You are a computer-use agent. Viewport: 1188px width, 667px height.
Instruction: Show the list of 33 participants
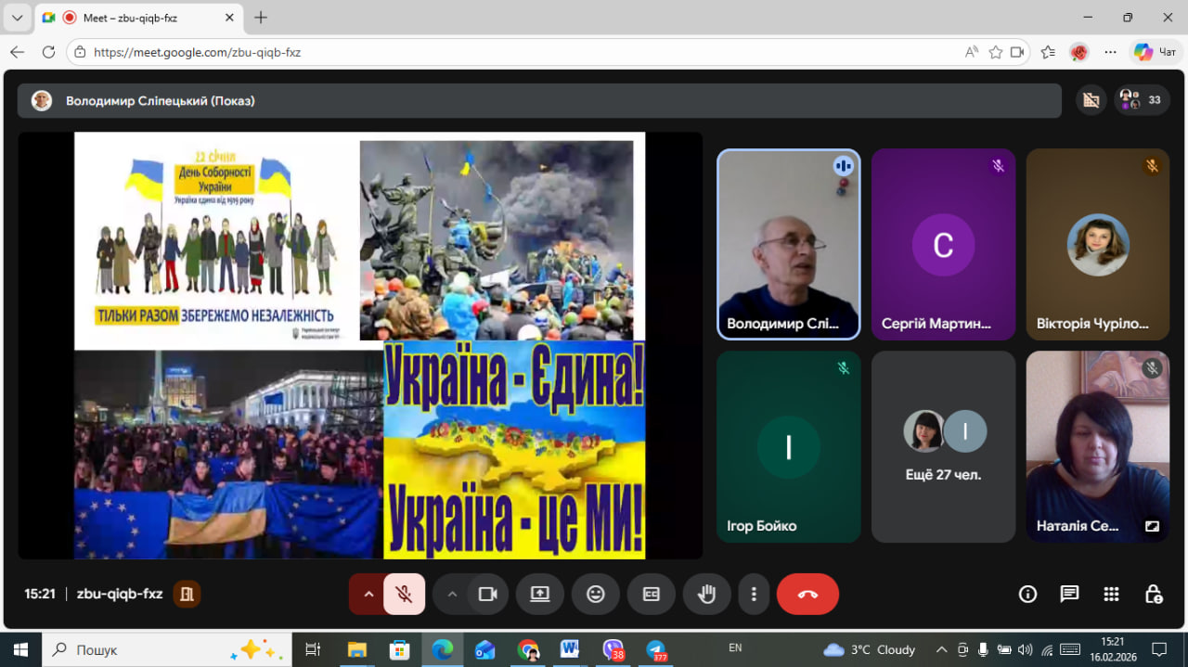tap(1142, 100)
